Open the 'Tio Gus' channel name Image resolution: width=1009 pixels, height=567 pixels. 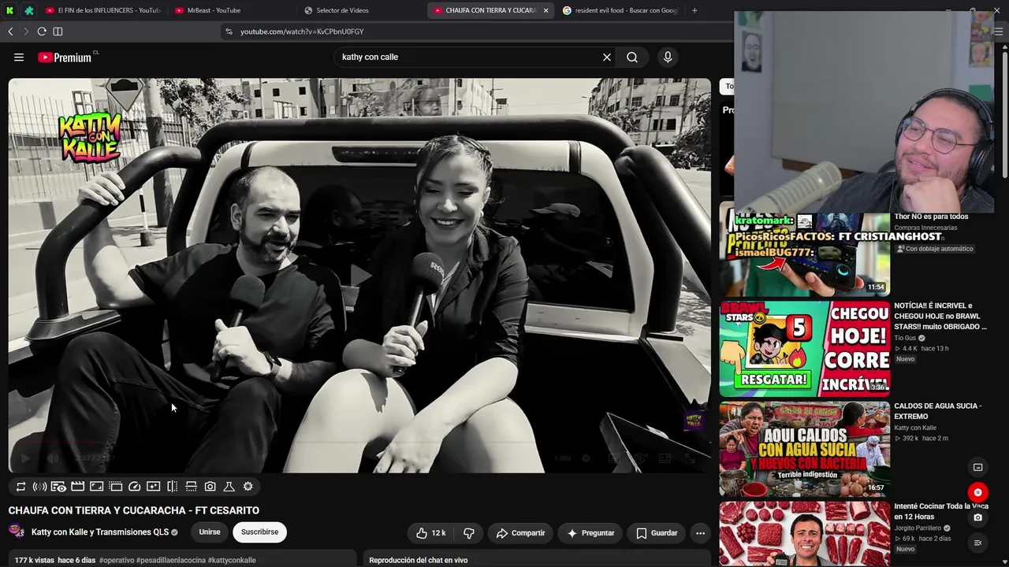pos(905,338)
